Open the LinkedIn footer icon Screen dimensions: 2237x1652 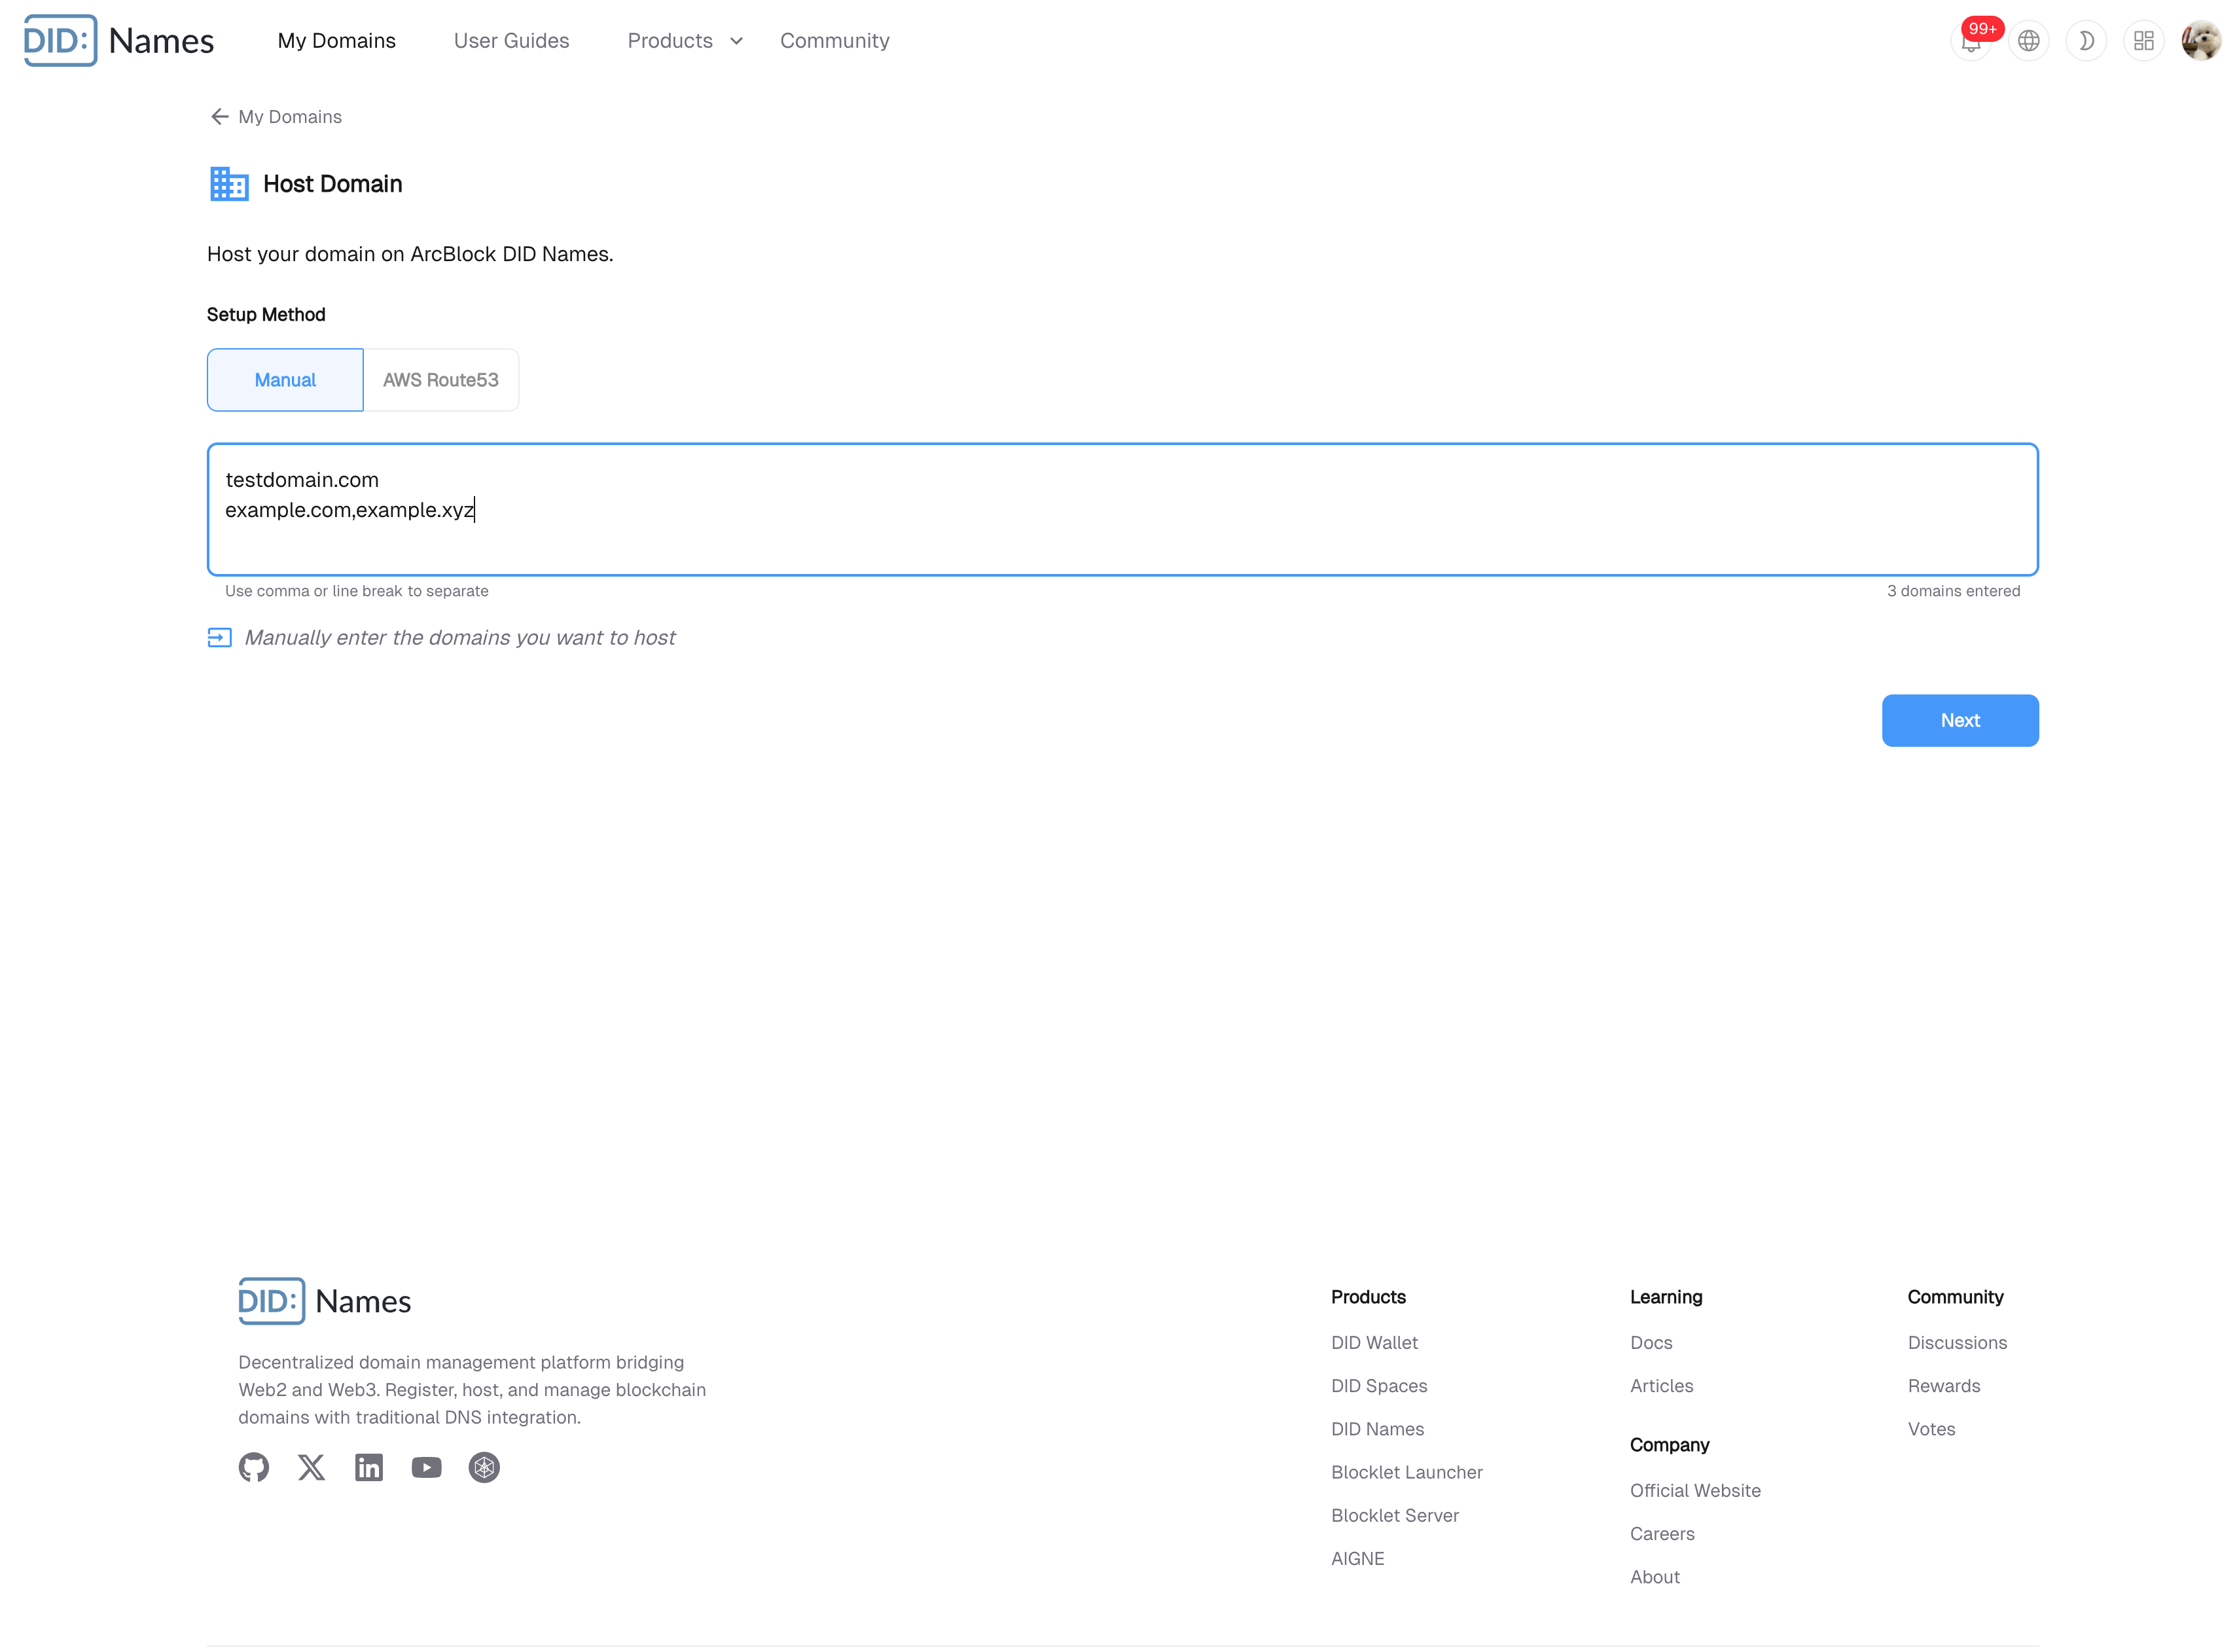point(369,1467)
